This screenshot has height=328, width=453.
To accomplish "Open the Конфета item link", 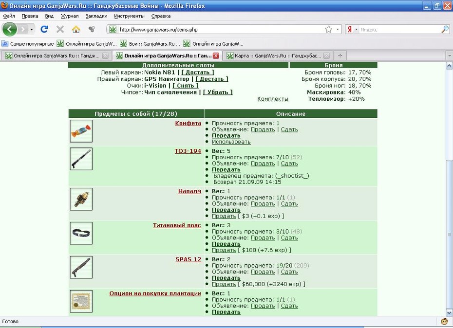I will point(188,123).
